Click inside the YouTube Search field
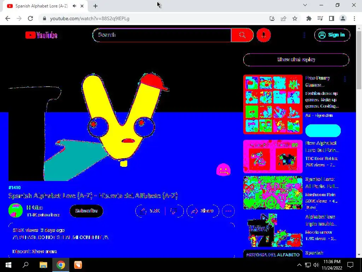This screenshot has height=272, width=362. pyautogui.click(x=162, y=35)
